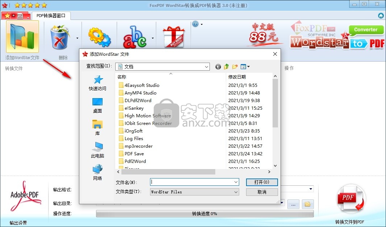This screenshot has height=227, width=386.
Task: Open the view menu icon in dialog
Action: pos(245,67)
